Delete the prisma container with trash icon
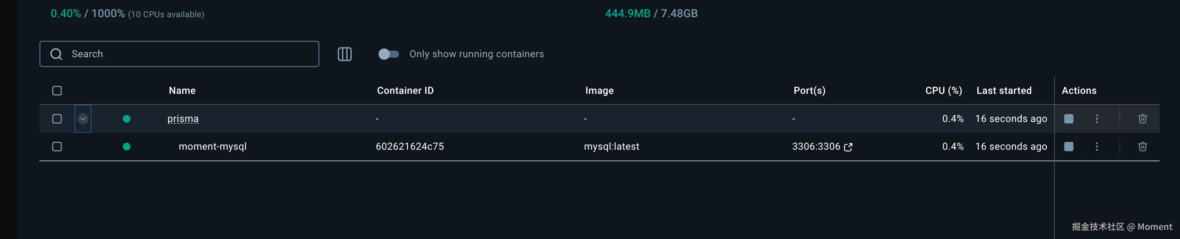Screen dimensions: 1180x239 coord(1142,118)
